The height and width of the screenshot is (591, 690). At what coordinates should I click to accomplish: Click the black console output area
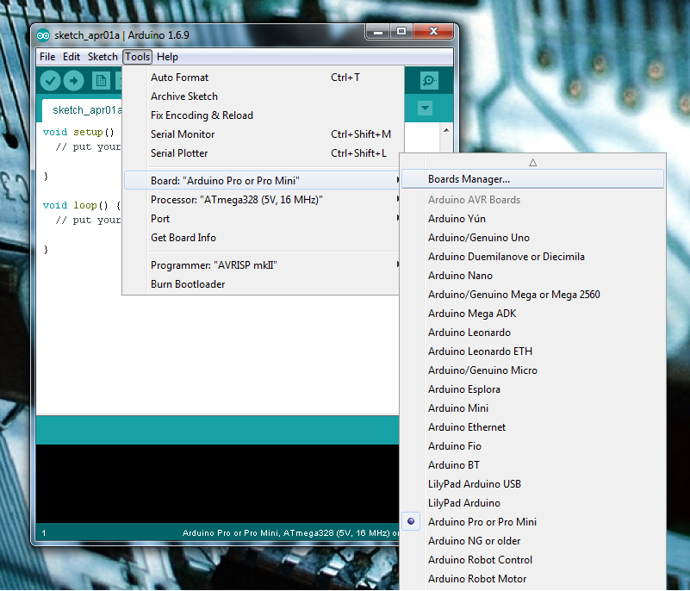(217, 483)
